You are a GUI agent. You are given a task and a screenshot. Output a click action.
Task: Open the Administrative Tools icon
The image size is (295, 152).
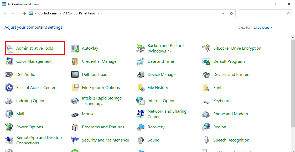(x=9, y=48)
